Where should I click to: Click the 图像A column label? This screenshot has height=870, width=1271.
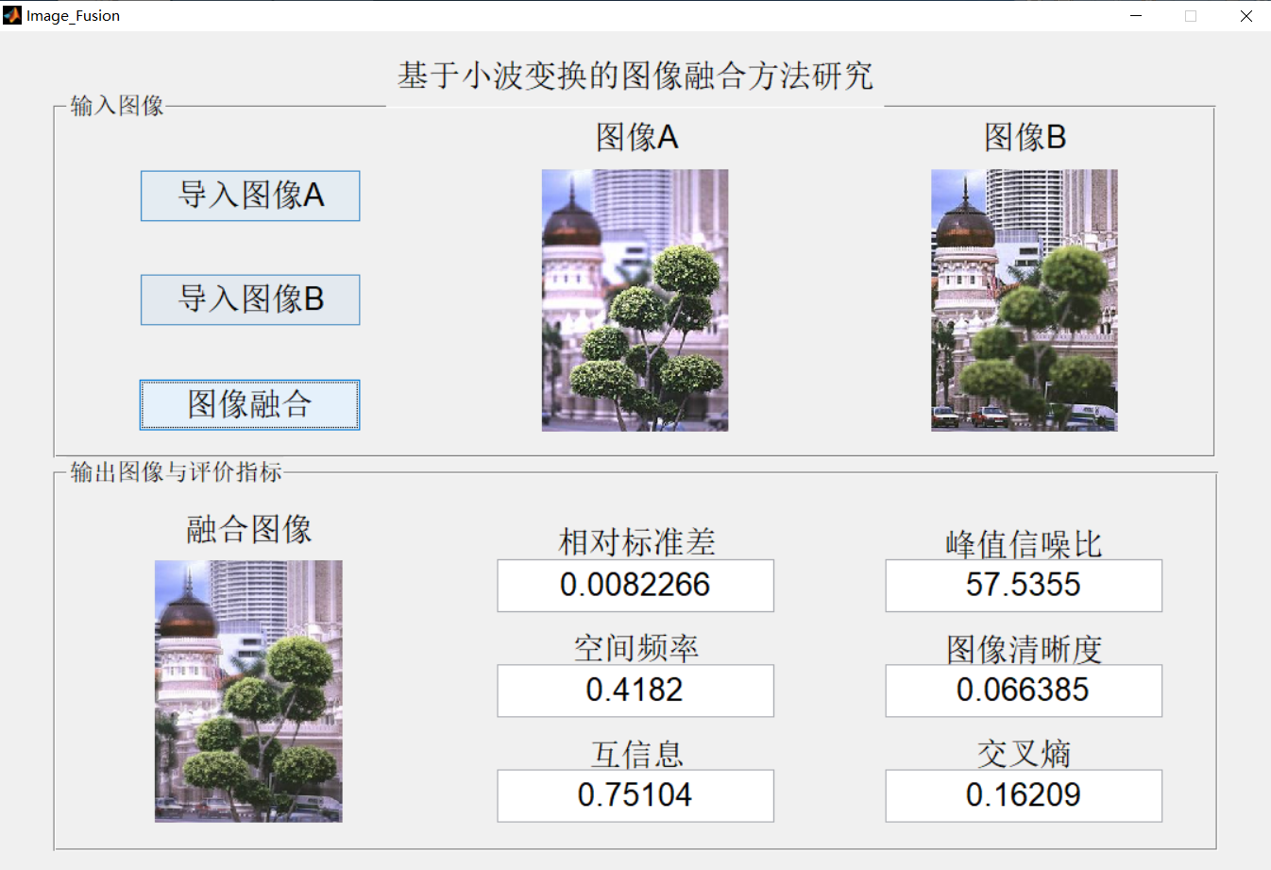coord(637,137)
